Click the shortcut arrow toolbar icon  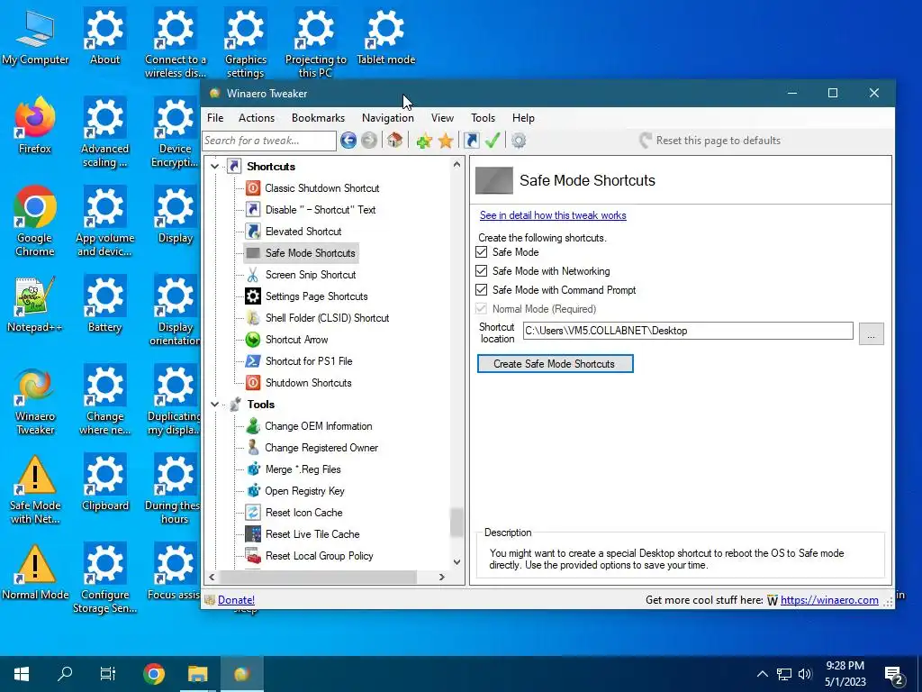click(472, 140)
